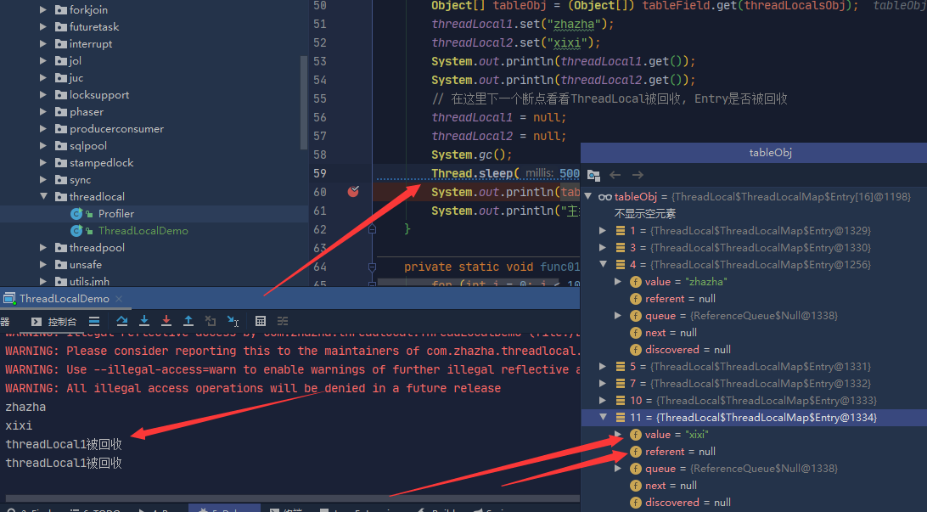Select ThreadLocalDemo file in project tree
This screenshot has width=927, height=512.
click(143, 231)
